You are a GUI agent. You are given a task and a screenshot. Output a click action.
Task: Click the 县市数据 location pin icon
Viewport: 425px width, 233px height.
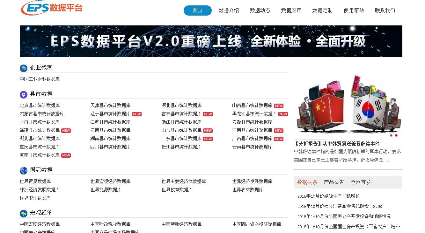[x=24, y=94]
